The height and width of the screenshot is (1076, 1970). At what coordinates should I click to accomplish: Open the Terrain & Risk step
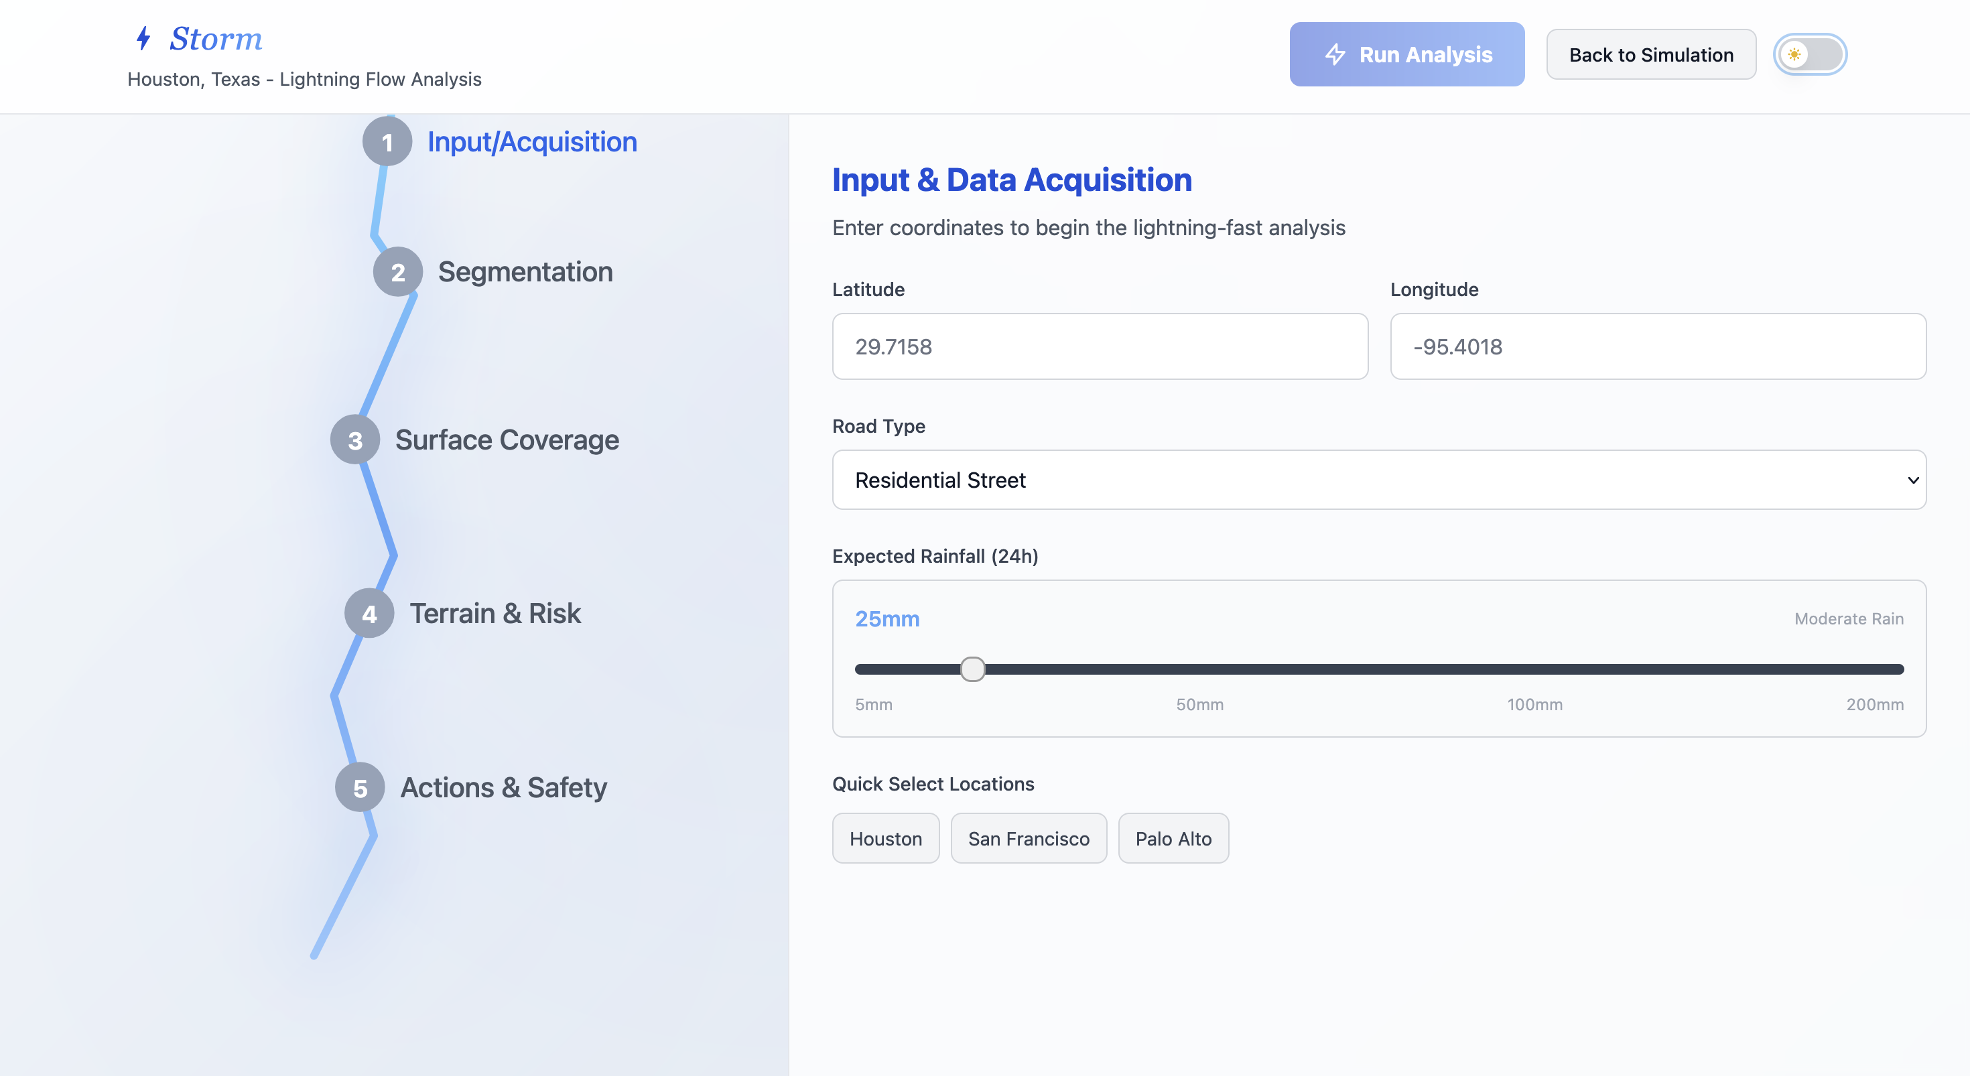[x=495, y=614]
